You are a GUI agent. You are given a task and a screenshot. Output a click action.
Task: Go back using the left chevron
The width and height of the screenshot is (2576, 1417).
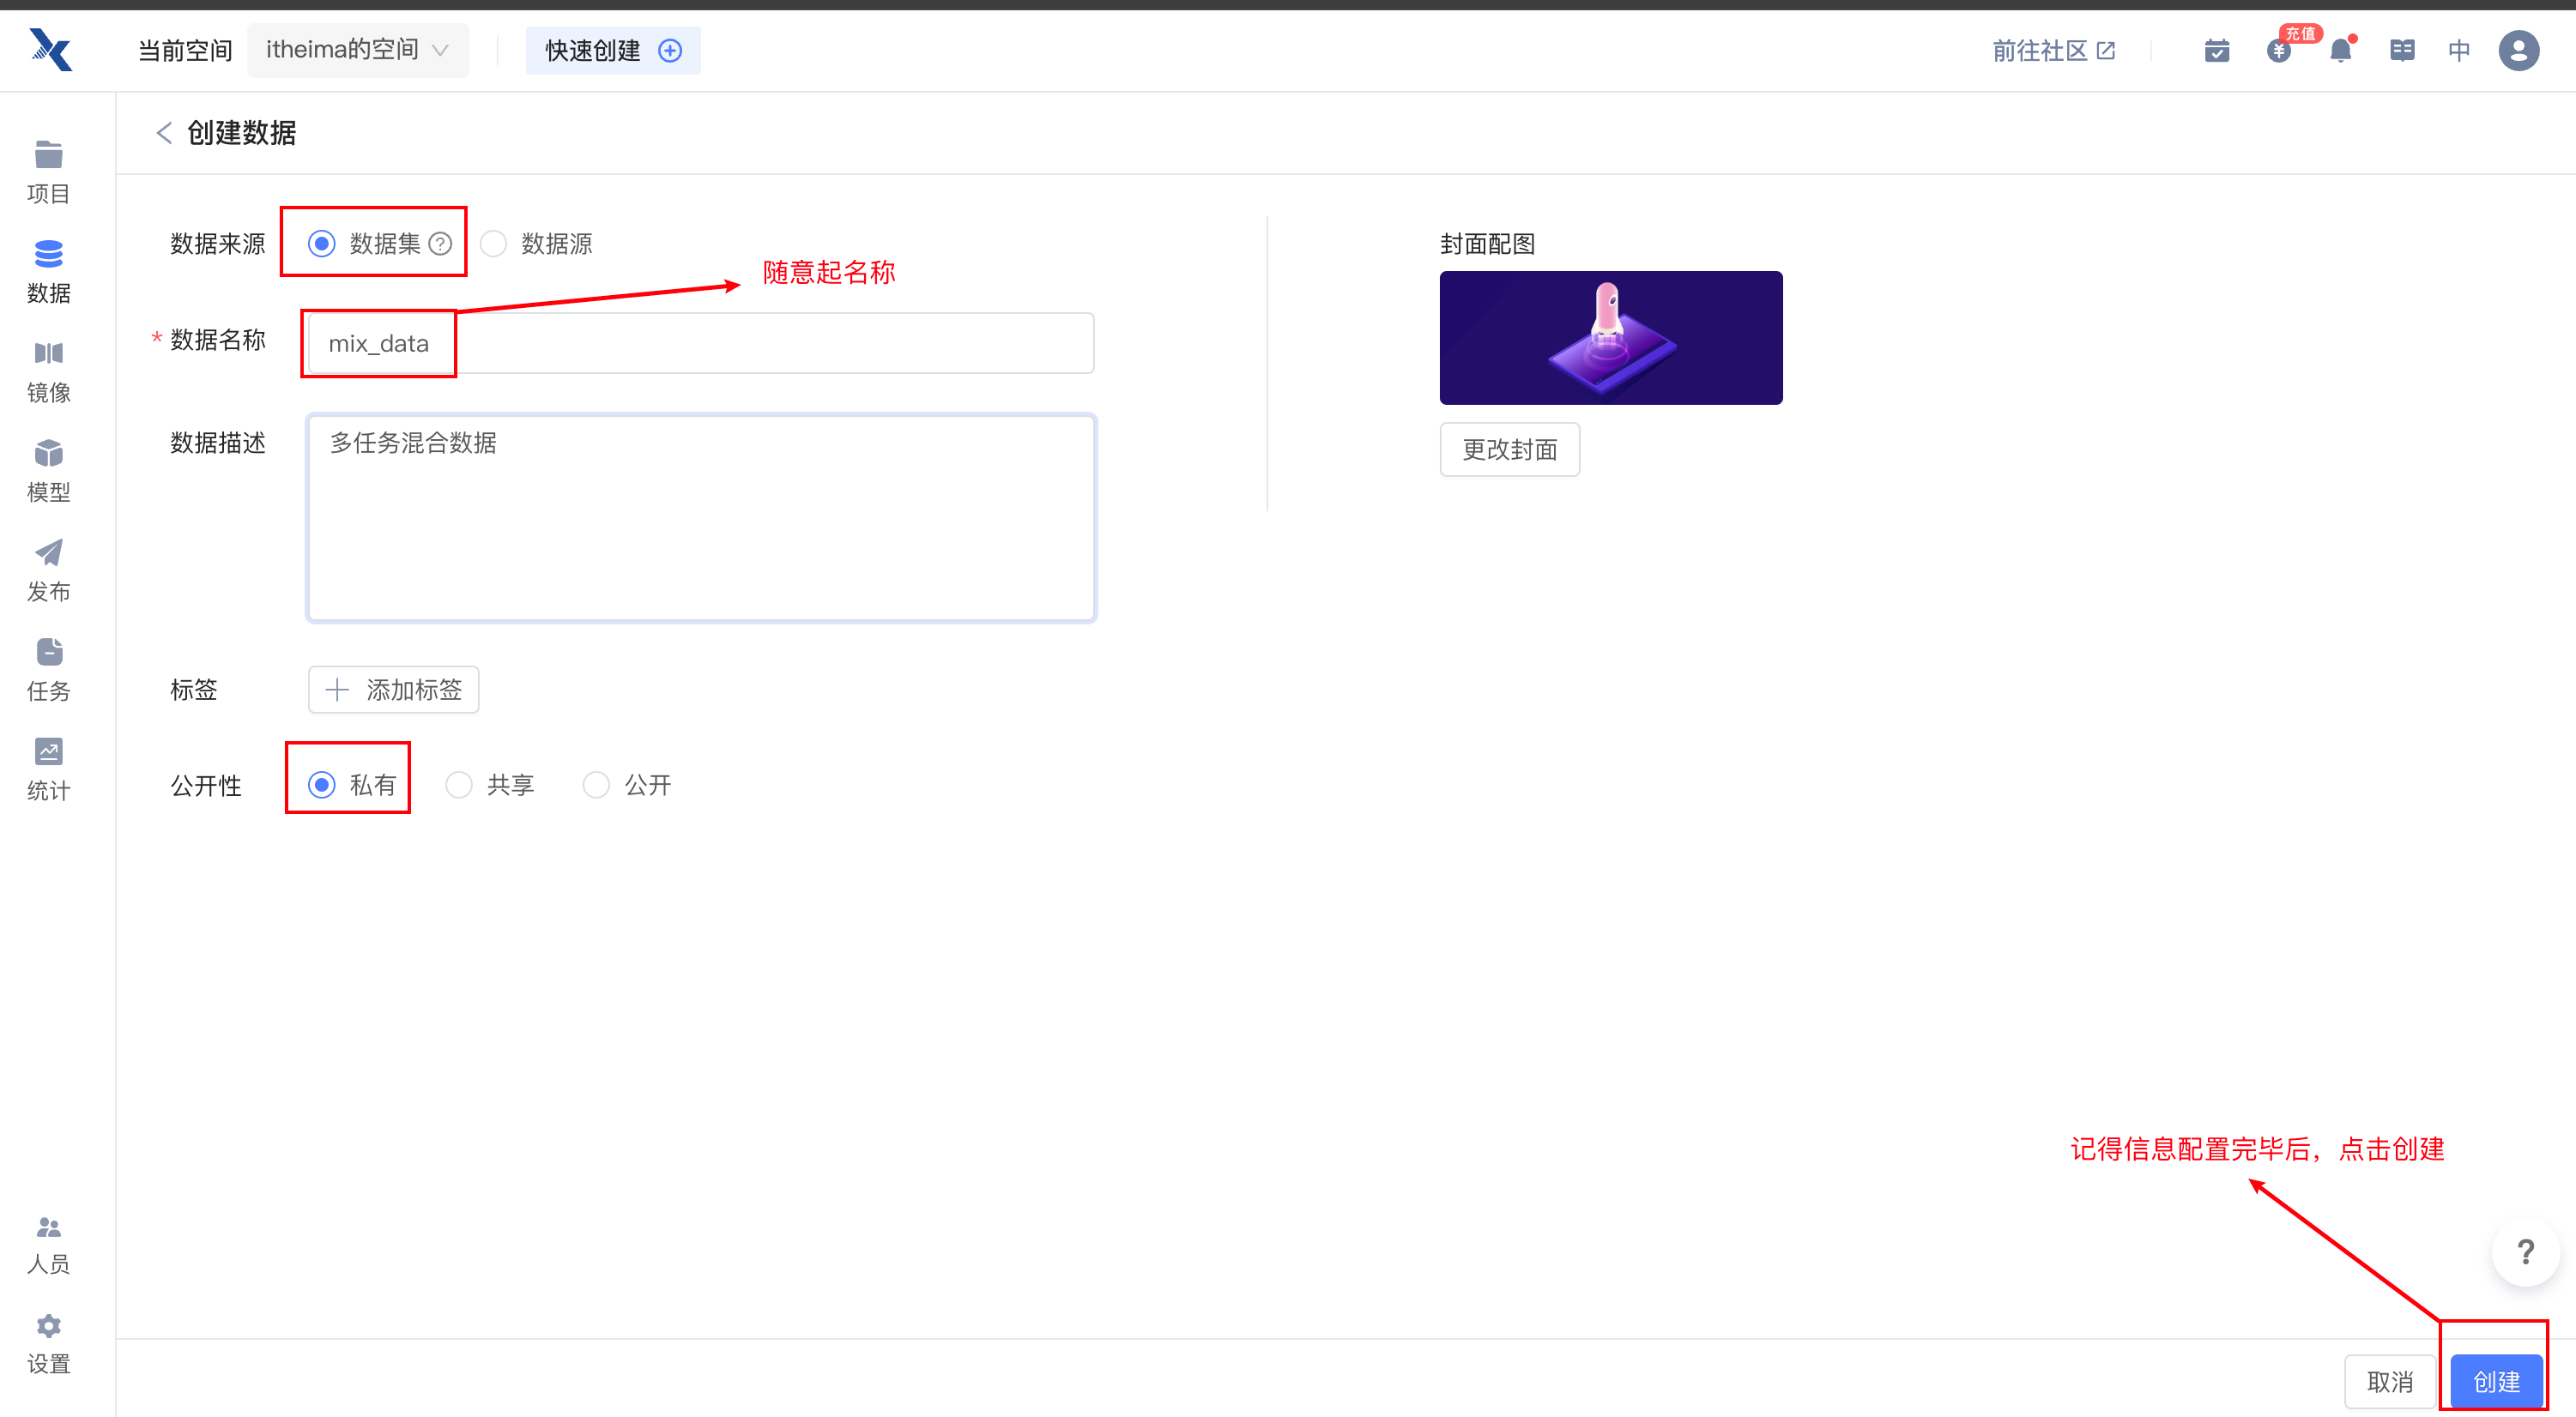[164, 133]
